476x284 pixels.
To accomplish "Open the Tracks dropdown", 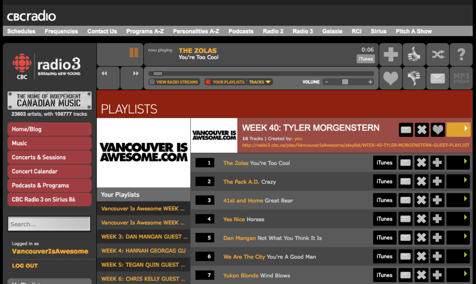I will pos(260,82).
